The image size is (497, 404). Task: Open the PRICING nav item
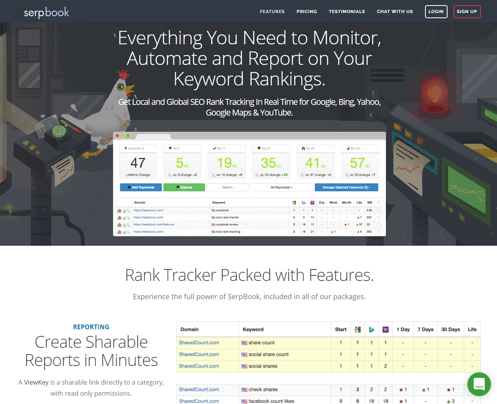[x=307, y=11]
